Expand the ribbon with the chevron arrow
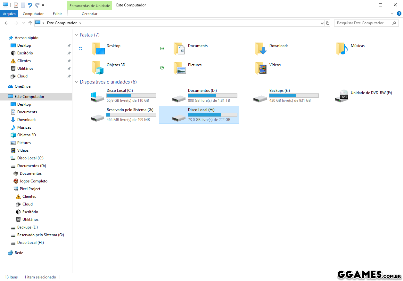Viewport: 403px width, 281px height. [x=392, y=13]
